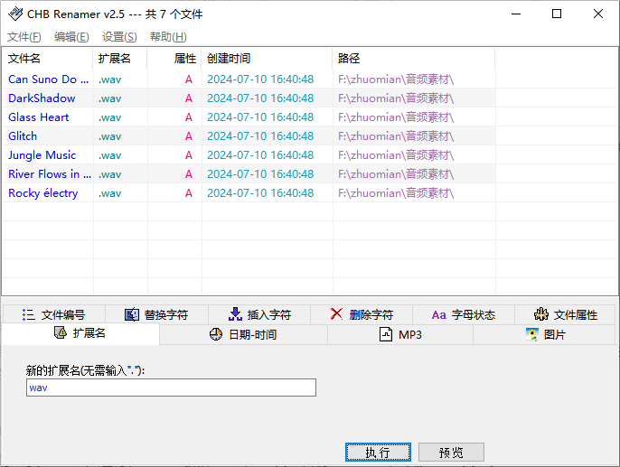Click the music file icon on MP3 tab
Screen dimensions: 620x467
click(x=386, y=334)
